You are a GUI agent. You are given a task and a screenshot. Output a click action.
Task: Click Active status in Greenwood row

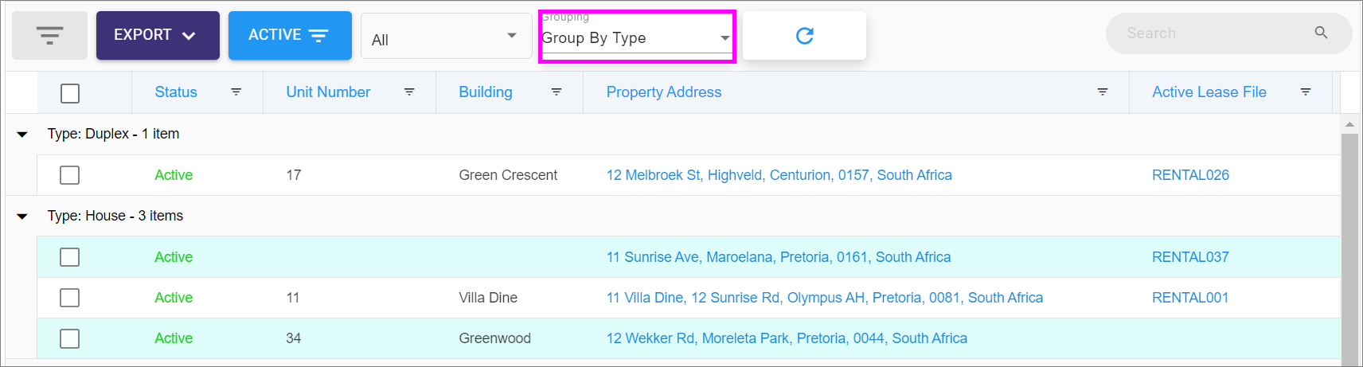174,338
